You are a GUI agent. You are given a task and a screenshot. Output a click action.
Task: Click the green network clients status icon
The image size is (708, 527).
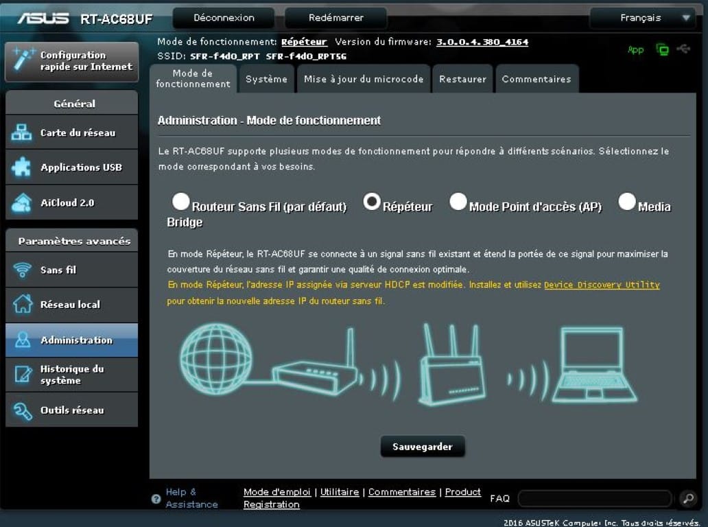point(663,49)
